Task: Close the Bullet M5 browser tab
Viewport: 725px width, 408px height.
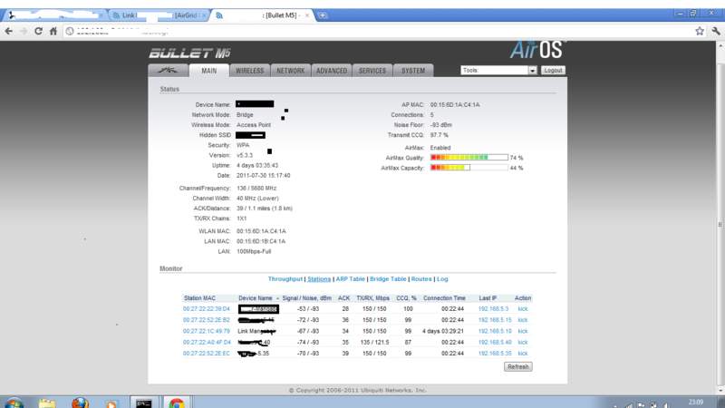Action: click(307, 15)
